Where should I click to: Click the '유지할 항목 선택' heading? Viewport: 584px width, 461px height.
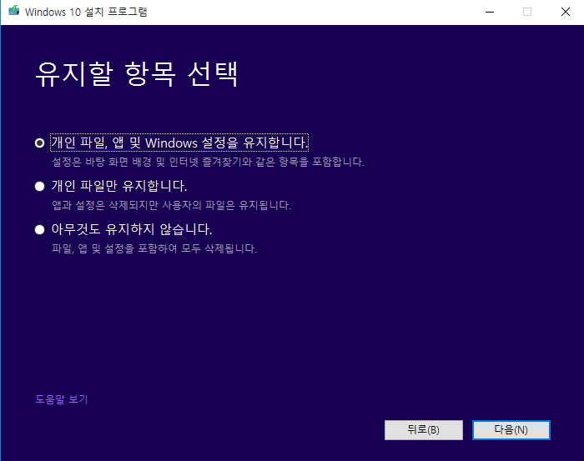[x=136, y=74]
